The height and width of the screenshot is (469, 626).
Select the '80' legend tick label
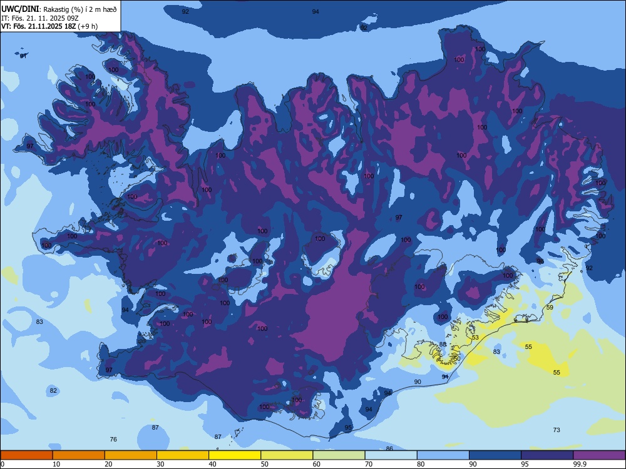(421, 464)
